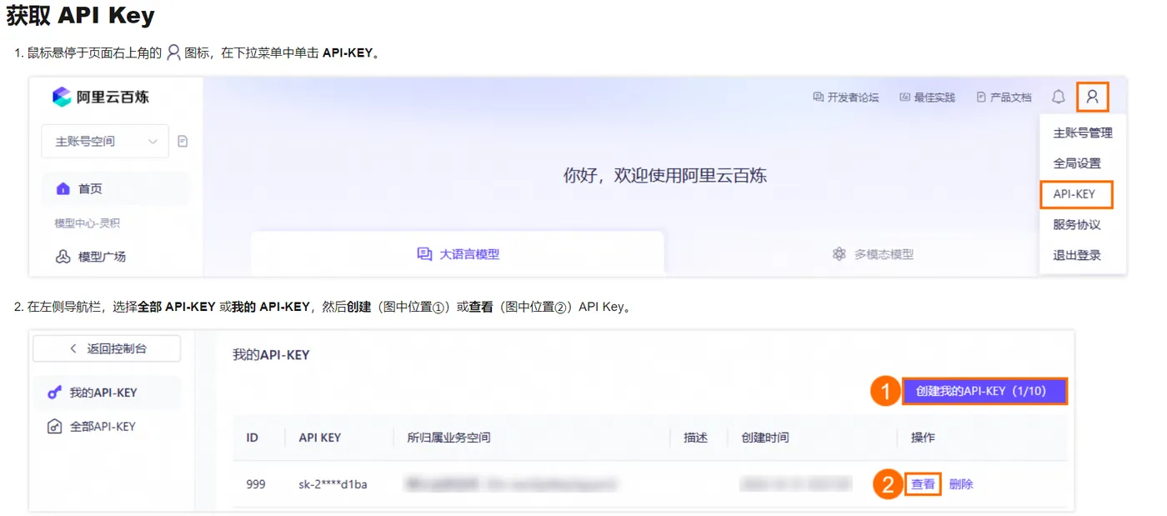Click the model icon beside 模型广场
1167x516 pixels.
(x=63, y=257)
